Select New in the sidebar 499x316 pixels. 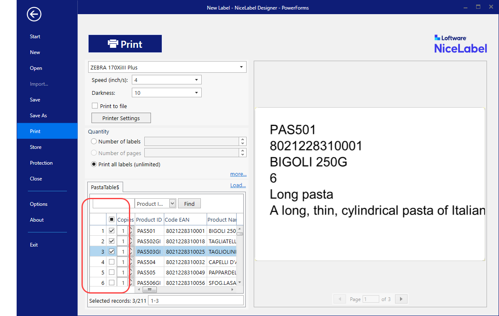click(x=35, y=52)
